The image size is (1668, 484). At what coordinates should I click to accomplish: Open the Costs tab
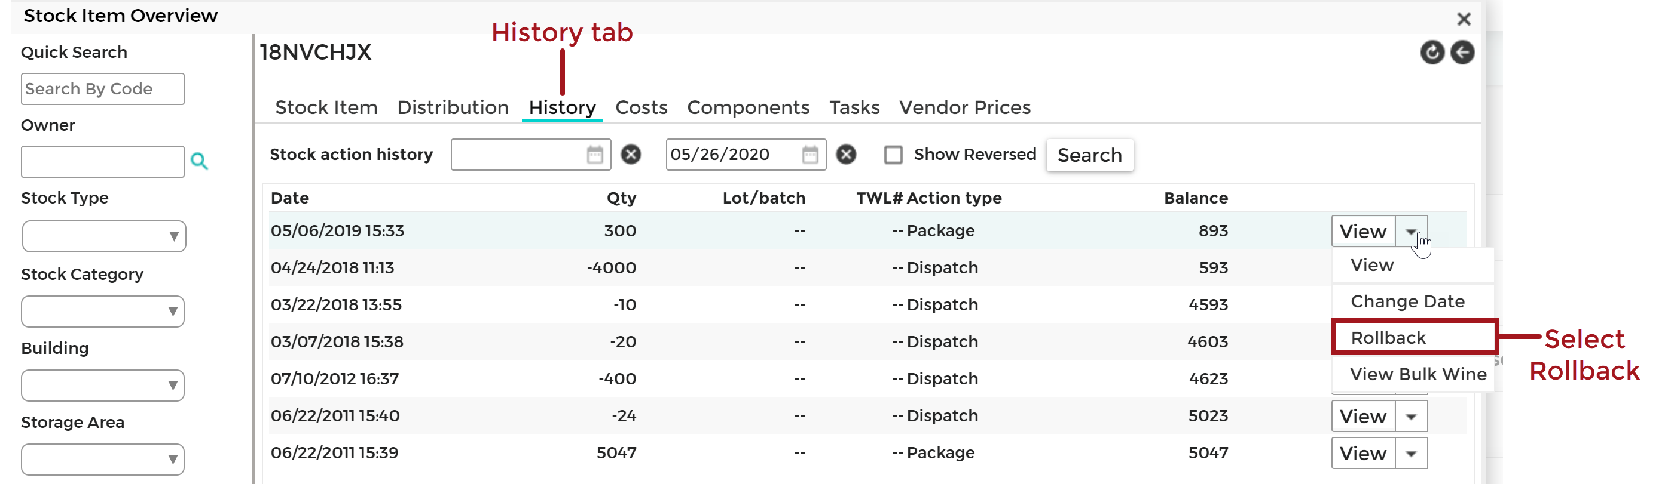click(x=641, y=107)
